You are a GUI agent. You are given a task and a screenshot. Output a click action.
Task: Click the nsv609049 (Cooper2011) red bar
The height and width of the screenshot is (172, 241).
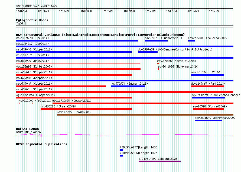tap(61, 86)
